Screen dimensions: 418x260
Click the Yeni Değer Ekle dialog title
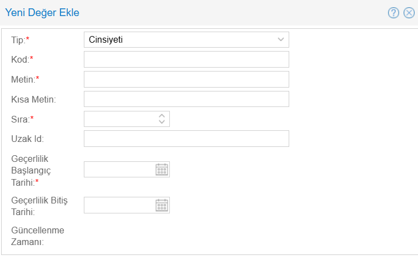[x=42, y=12]
